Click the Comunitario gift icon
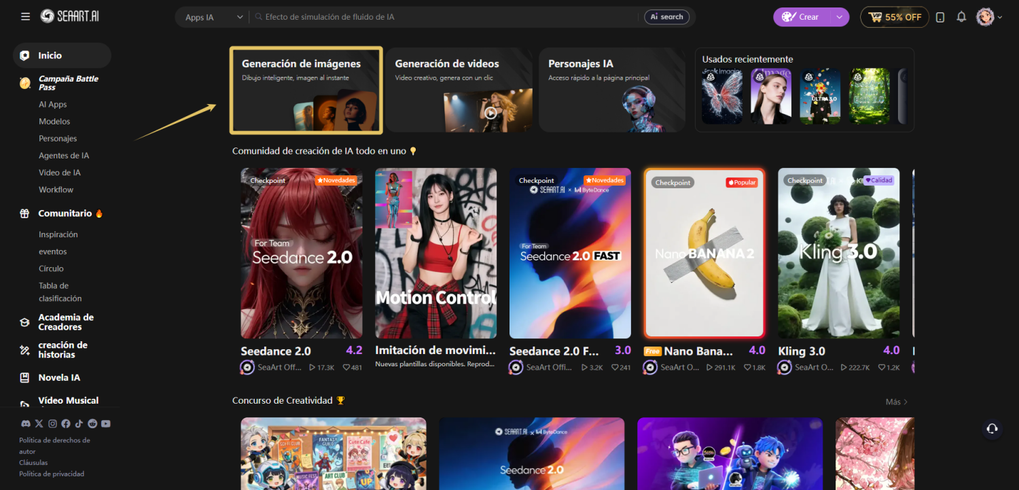Screen dimensions: 1019x490 click(x=24, y=213)
